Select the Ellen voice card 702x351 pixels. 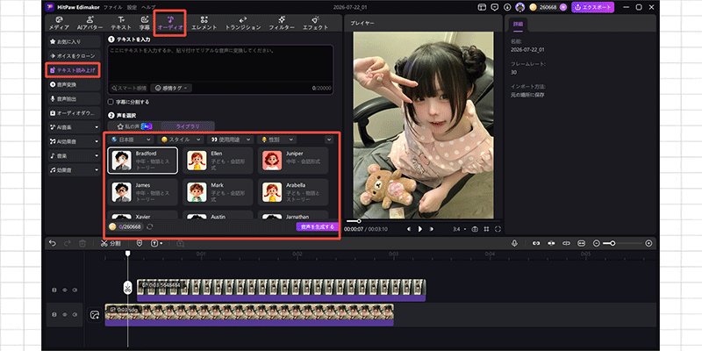coord(218,161)
